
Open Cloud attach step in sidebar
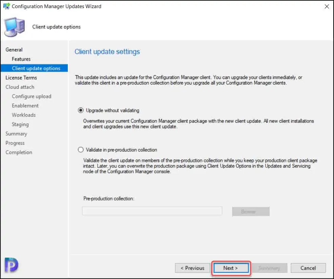pyautogui.click(x=20, y=87)
